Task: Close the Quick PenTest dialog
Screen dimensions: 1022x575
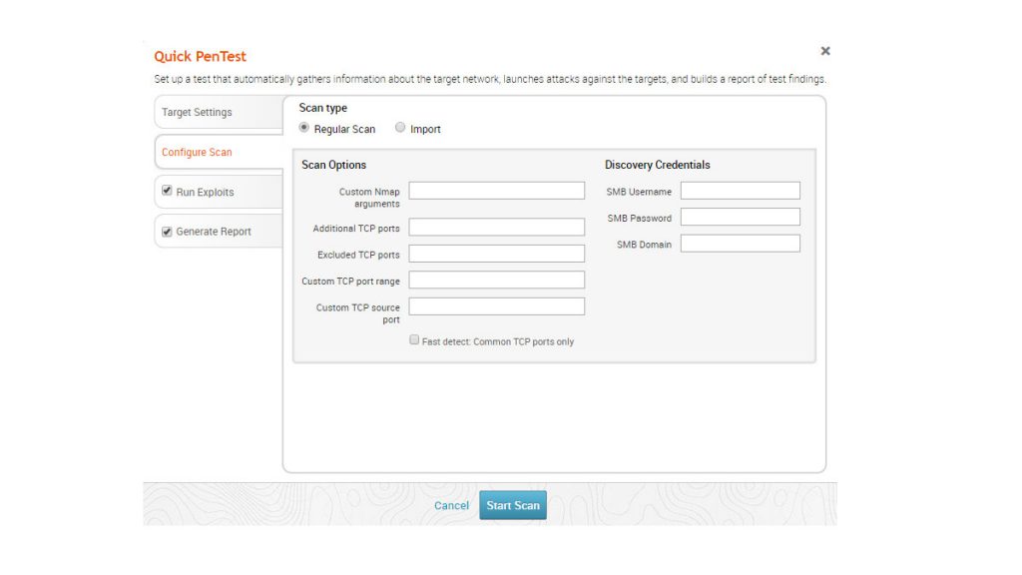Action: pyautogui.click(x=825, y=51)
